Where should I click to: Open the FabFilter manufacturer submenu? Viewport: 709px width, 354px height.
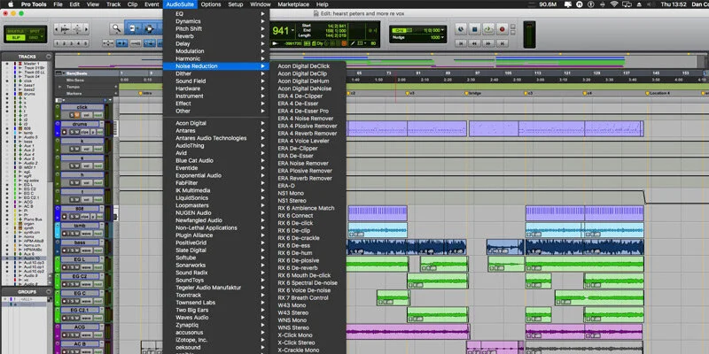(215, 183)
